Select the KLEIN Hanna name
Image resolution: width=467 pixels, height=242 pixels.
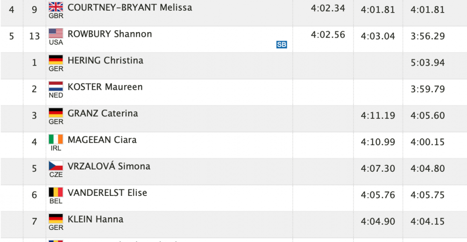[x=95, y=219]
